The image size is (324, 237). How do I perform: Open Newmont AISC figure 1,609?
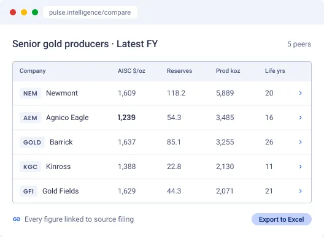click(126, 93)
